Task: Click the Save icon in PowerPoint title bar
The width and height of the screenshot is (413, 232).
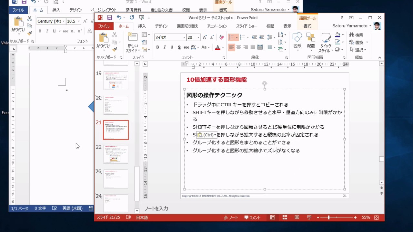Action: click(x=110, y=17)
